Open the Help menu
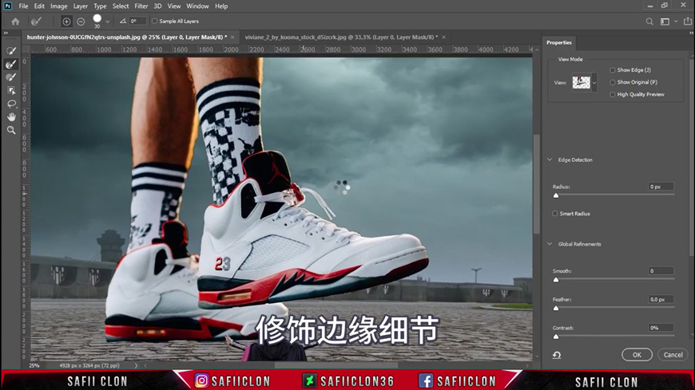Image resolution: width=695 pixels, height=390 pixels. (221, 6)
